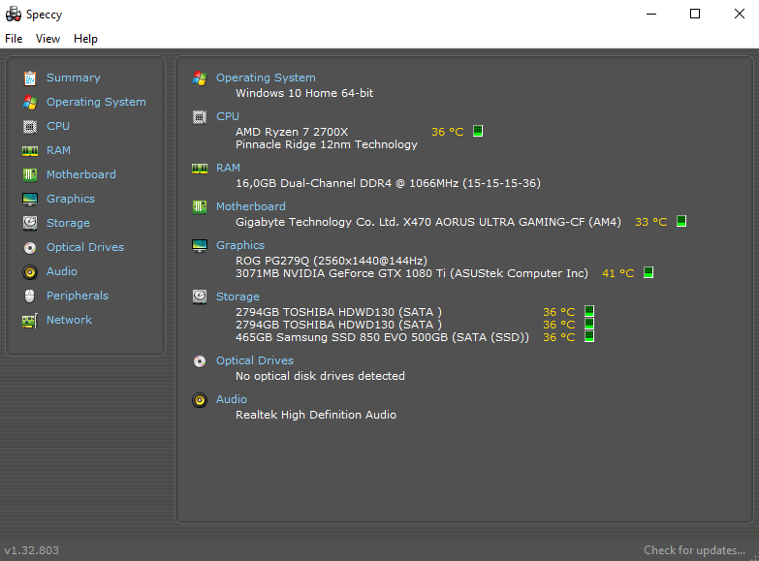Click the 'AMD Ryzen 7 2700X' text
The image size is (759, 561).
pyautogui.click(x=292, y=132)
